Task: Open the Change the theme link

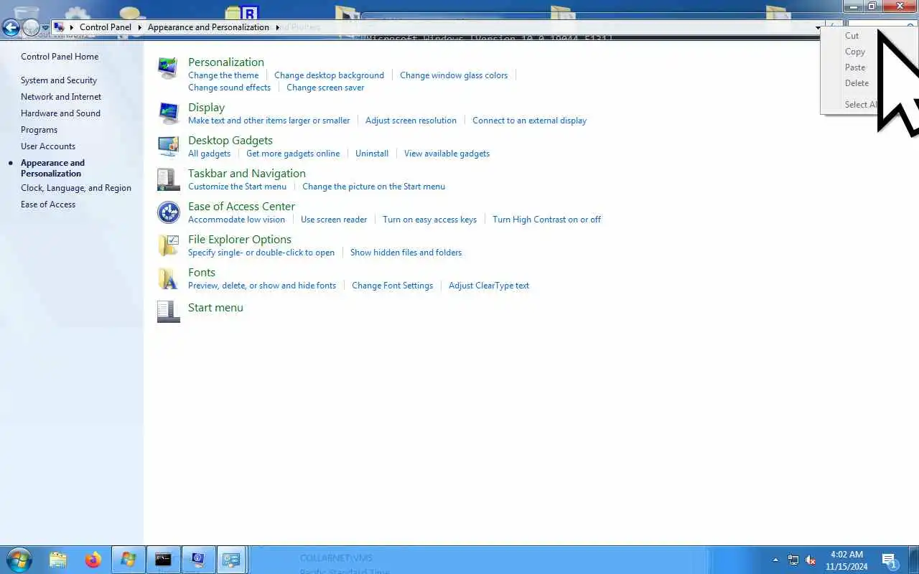Action: coord(223,75)
